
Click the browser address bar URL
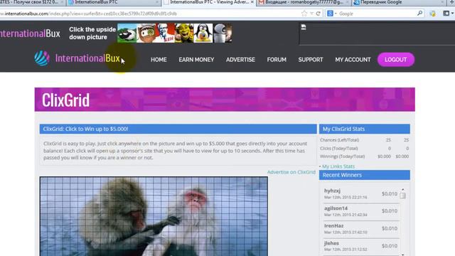click(x=88, y=14)
